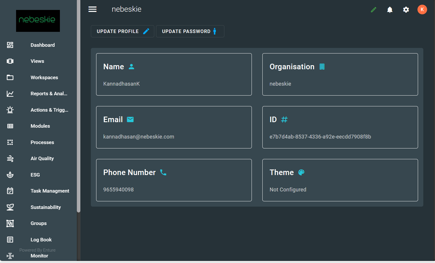Click the hamburger menu icon
This screenshot has height=263, width=435.
click(x=92, y=9)
